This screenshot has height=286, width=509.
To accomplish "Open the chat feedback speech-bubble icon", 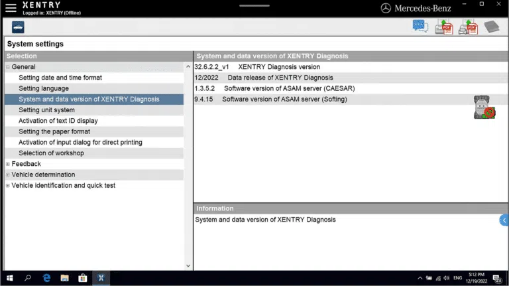I will point(420,27).
